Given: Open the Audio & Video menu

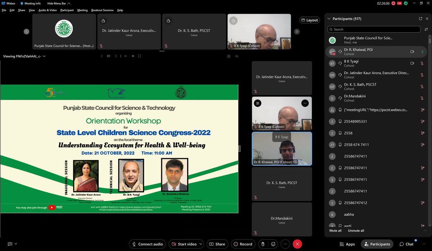Looking at the screenshot, I should point(48,10).
